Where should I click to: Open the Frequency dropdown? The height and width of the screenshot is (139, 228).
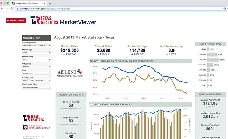36,66
